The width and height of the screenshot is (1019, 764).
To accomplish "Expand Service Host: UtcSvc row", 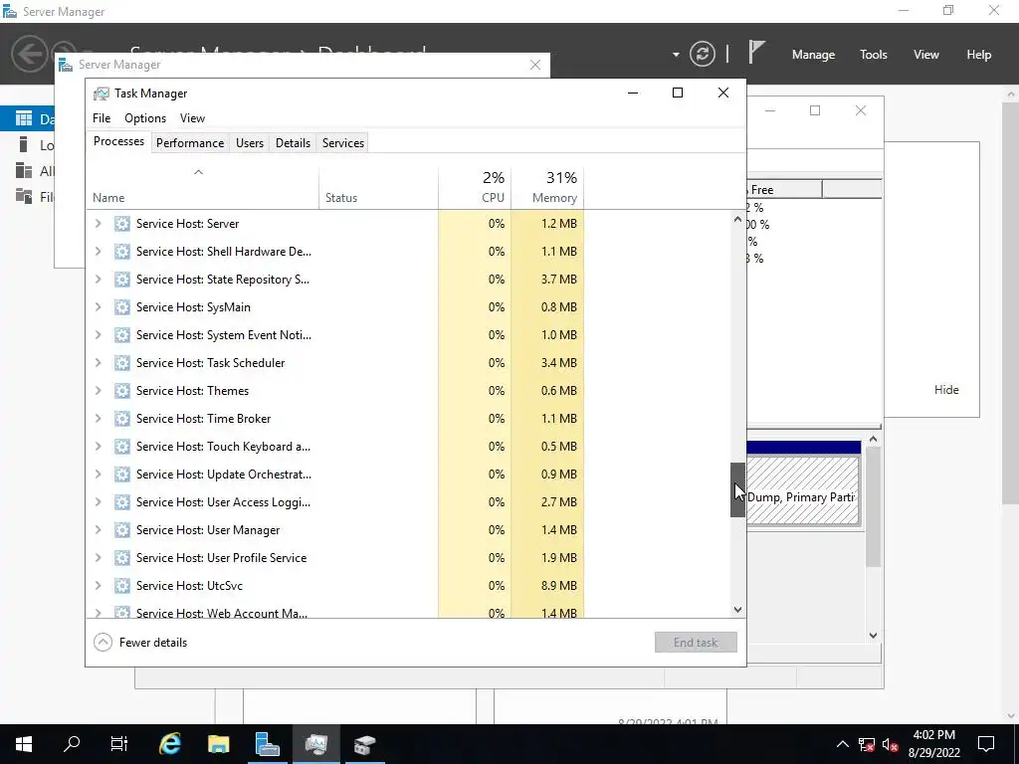I will [99, 586].
